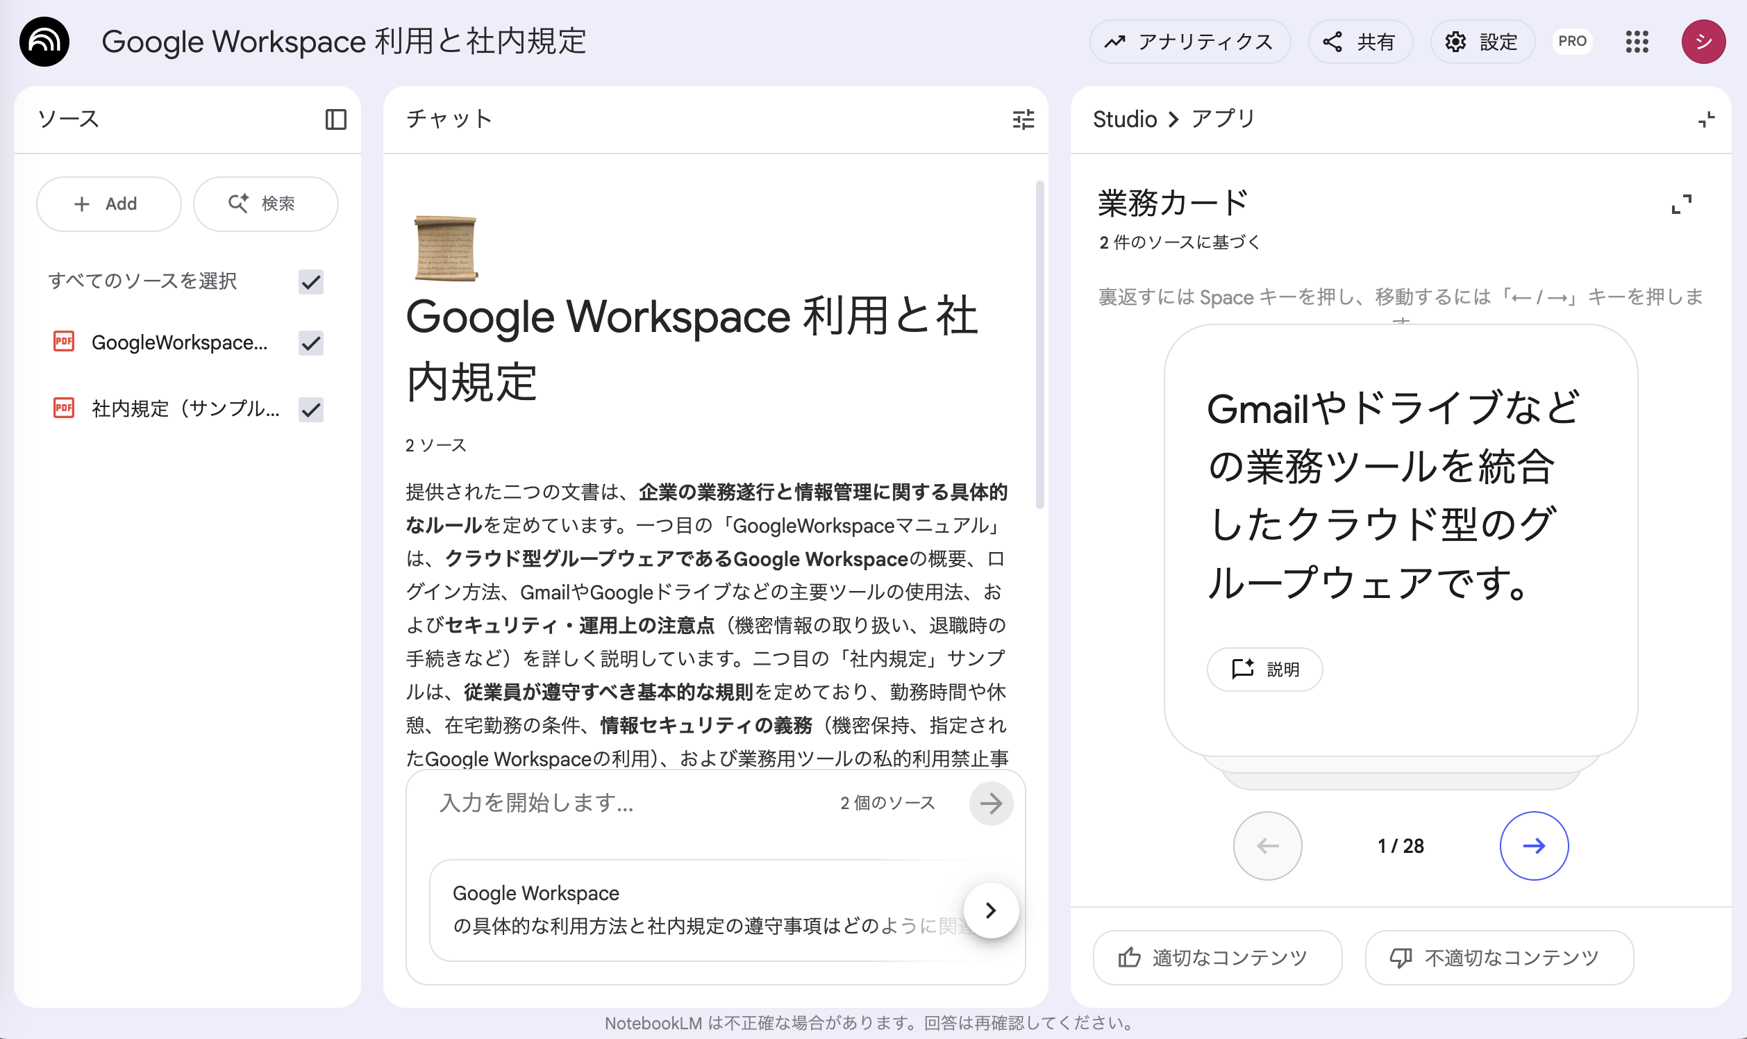Open the user account avatar
This screenshot has height=1039, width=1747.
pyautogui.click(x=1703, y=42)
